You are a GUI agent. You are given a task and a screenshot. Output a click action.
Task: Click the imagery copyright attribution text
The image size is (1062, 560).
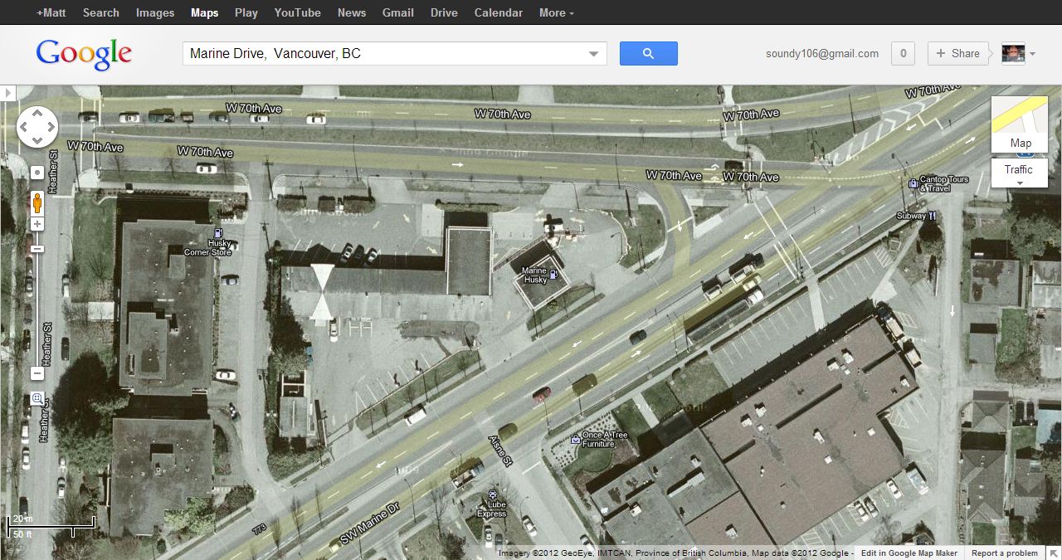(x=675, y=553)
